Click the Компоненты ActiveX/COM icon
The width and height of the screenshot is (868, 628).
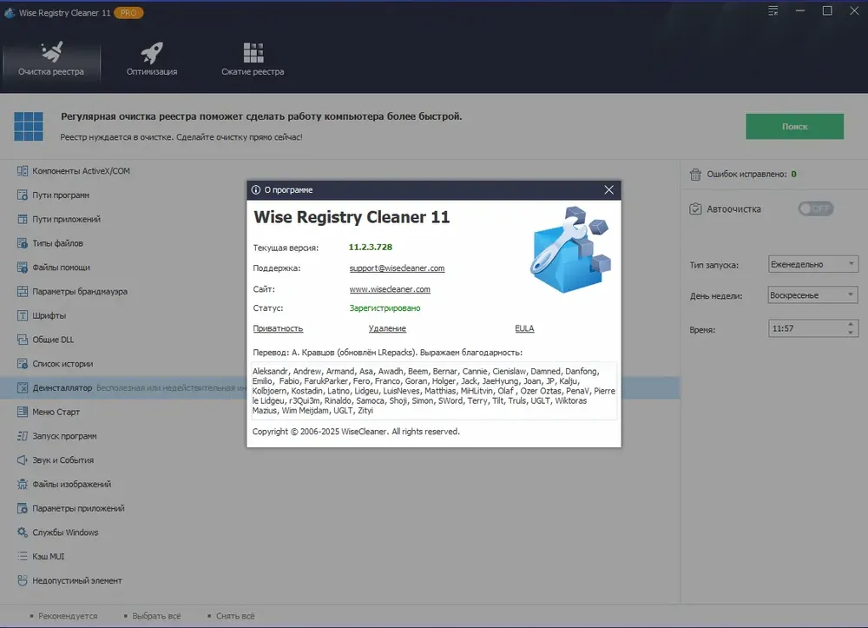(x=23, y=171)
